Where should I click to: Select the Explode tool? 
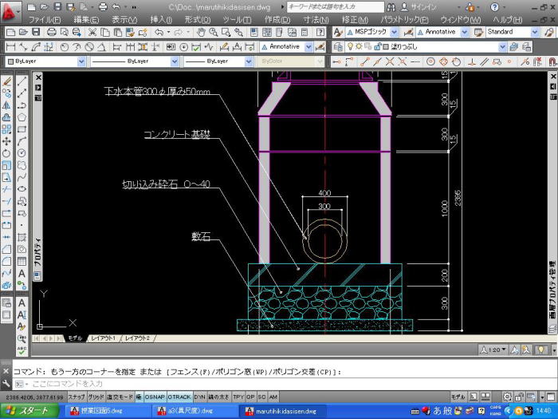6,286
